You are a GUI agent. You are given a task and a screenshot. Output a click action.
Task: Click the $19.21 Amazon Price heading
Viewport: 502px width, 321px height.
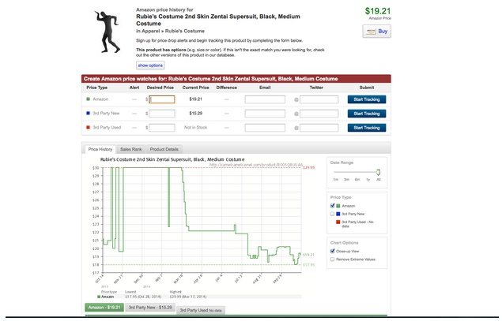click(x=378, y=11)
